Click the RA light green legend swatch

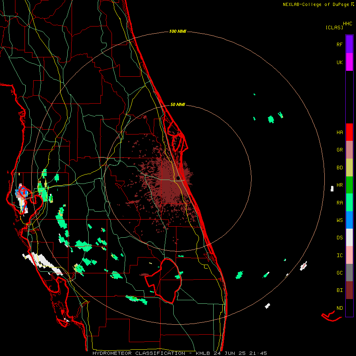point(349,203)
